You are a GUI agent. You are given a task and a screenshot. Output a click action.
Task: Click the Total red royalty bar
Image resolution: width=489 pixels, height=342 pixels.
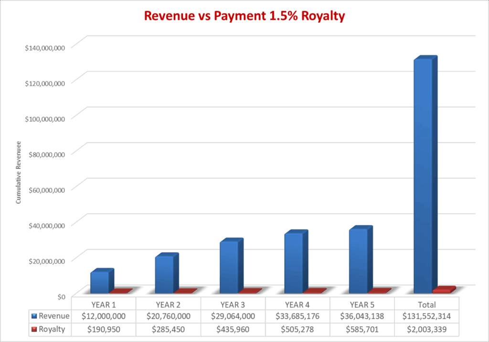442,290
